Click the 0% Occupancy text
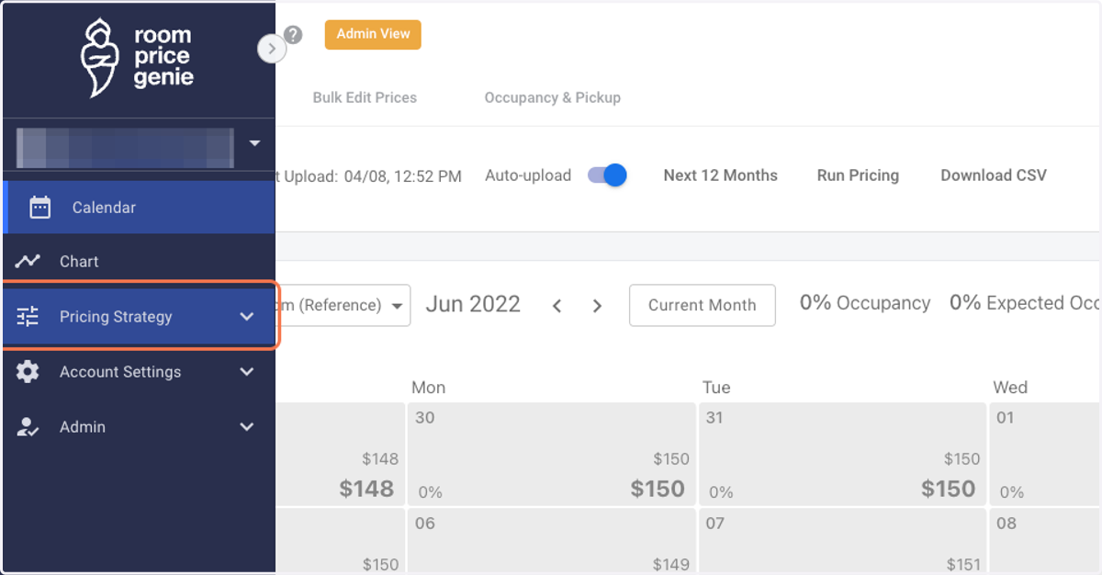Image resolution: width=1102 pixels, height=575 pixels. tap(865, 303)
